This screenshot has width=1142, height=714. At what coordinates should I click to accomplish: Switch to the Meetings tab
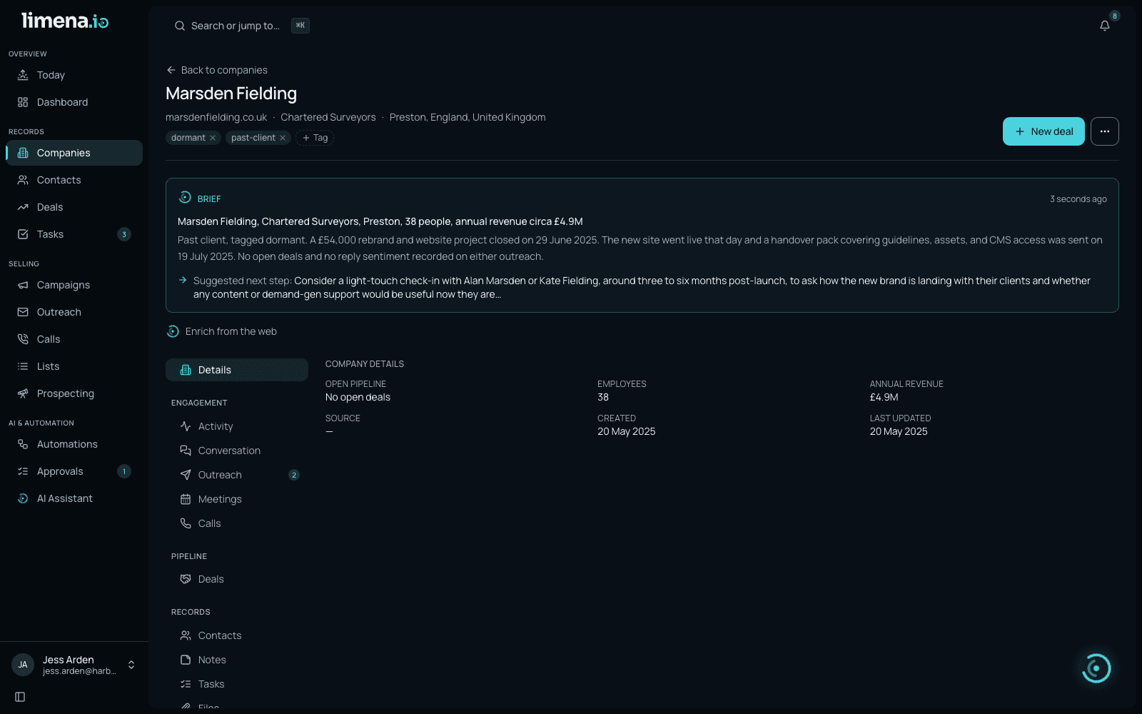coord(237,499)
